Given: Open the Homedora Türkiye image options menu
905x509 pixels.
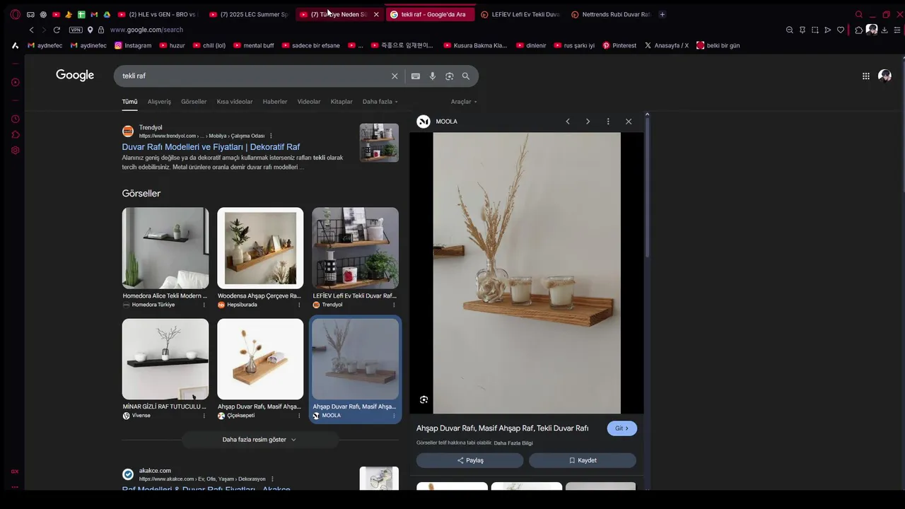Looking at the screenshot, I should [204, 305].
